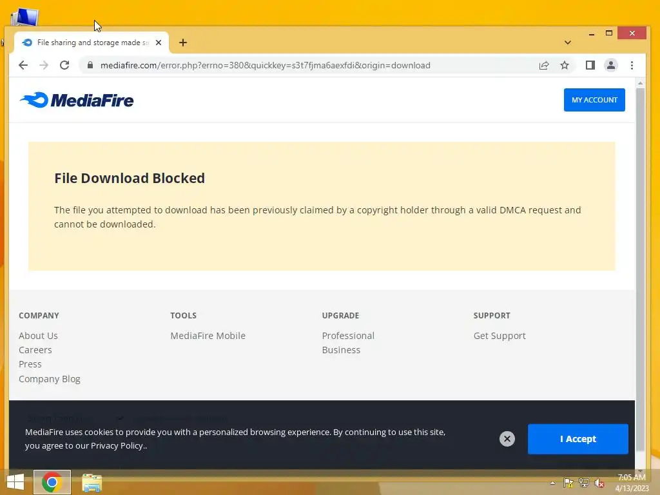Click the COMPANY footer heading
Screen dimensions: 660x495
pos(39,316)
